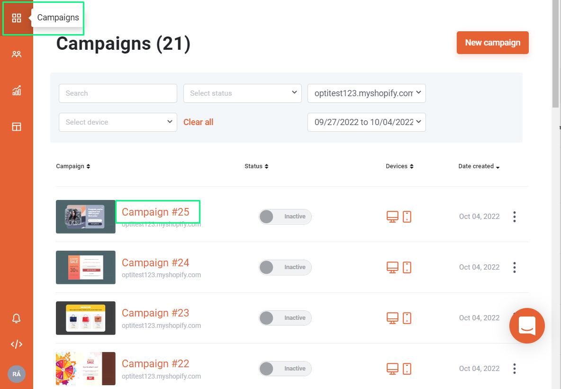Sort by Status column header
Screen dimensions: 561x389
coord(256,166)
